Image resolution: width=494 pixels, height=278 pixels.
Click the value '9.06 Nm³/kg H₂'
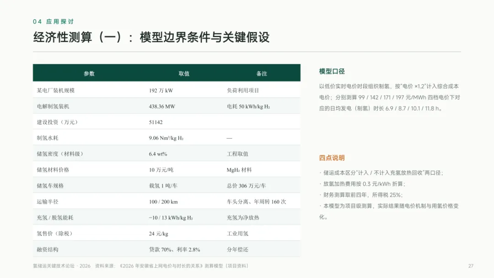pyautogui.click(x=166, y=138)
